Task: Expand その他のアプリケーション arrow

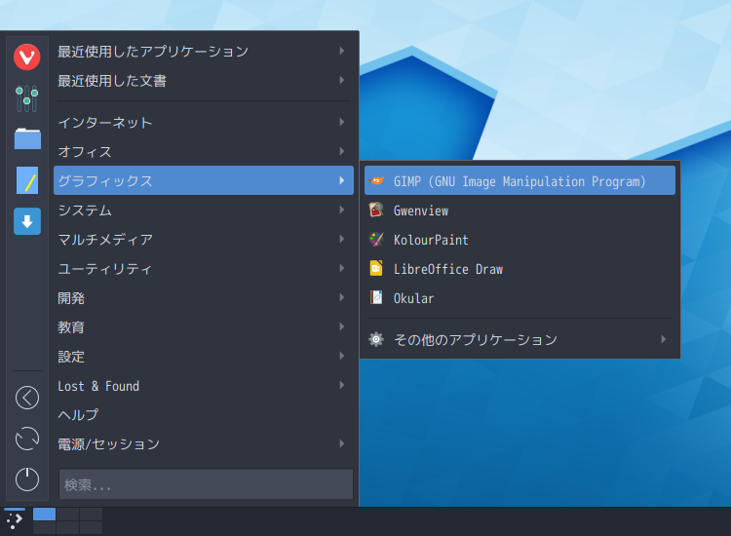Action: (664, 339)
